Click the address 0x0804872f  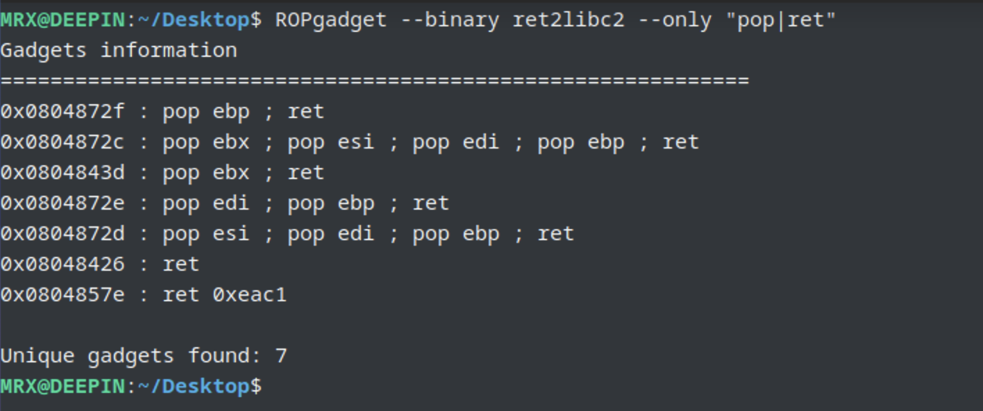(62, 112)
